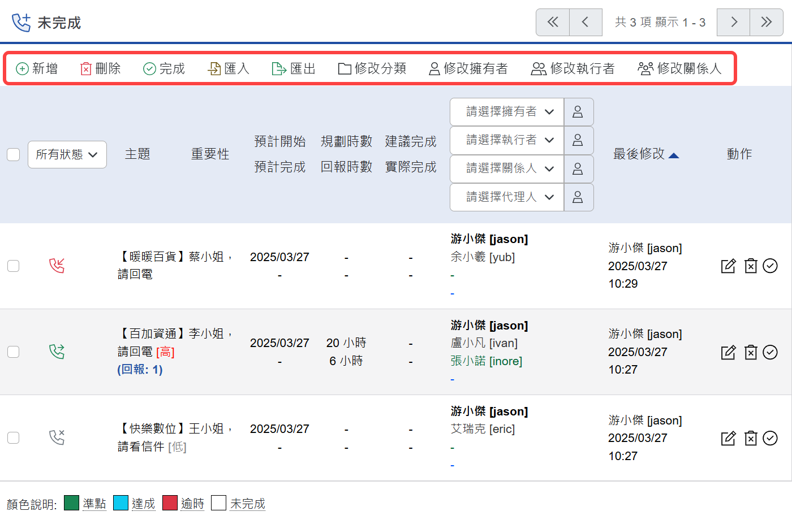The height and width of the screenshot is (520, 792).
Task: Click the 建議完成 column header
Action: (411, 141)
